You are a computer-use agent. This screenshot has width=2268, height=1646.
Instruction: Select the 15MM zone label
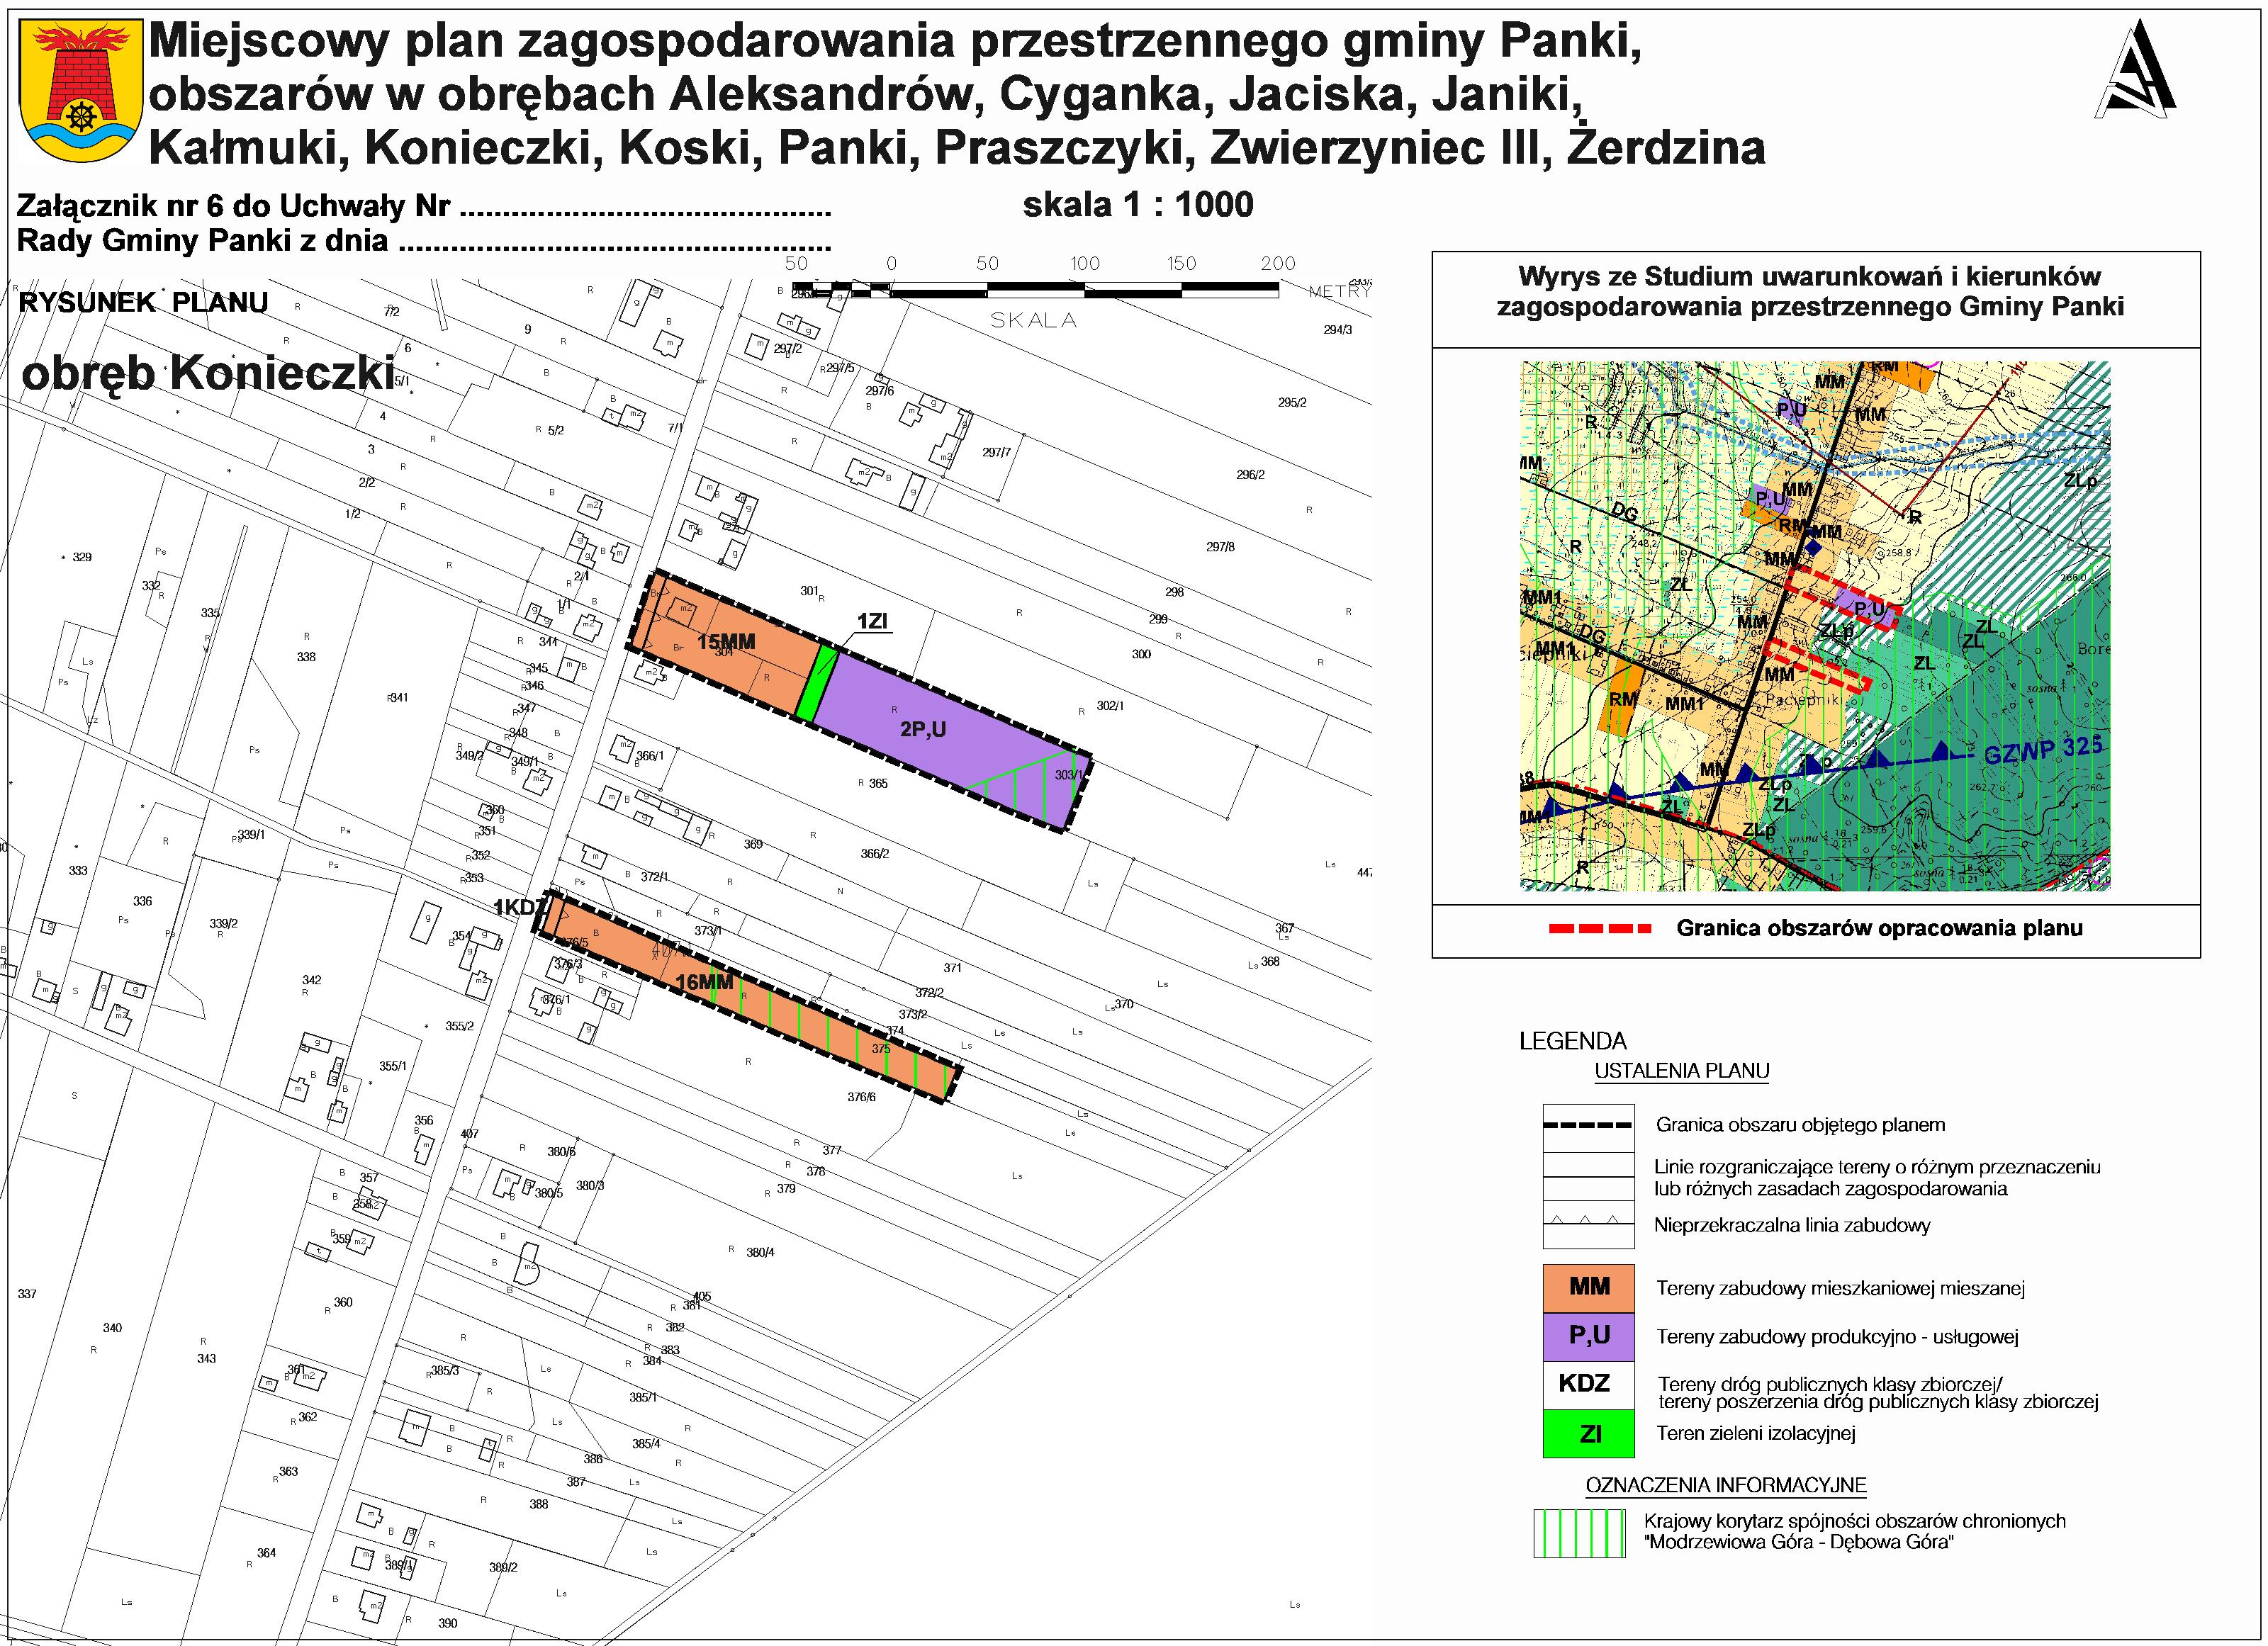[726, 642]
